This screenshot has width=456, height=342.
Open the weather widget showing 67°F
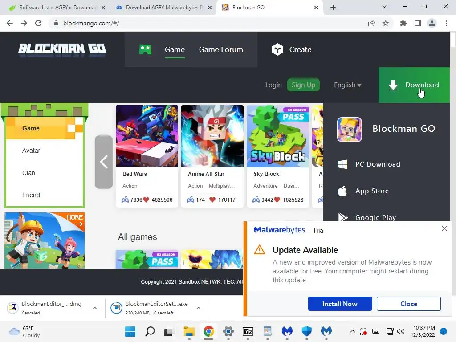[25, 331]
